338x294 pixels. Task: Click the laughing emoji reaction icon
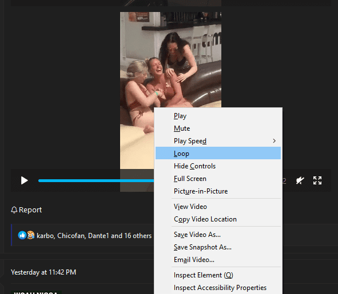tap(31, 235)
